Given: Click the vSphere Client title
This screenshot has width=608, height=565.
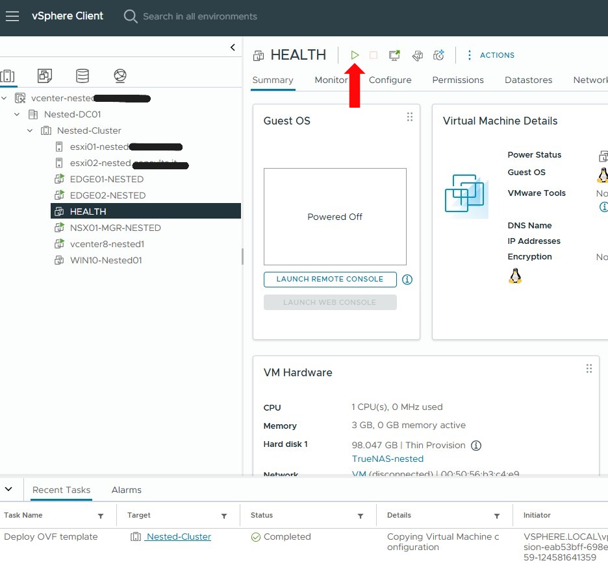Looking at the screenshot, I should pos(68,16).
